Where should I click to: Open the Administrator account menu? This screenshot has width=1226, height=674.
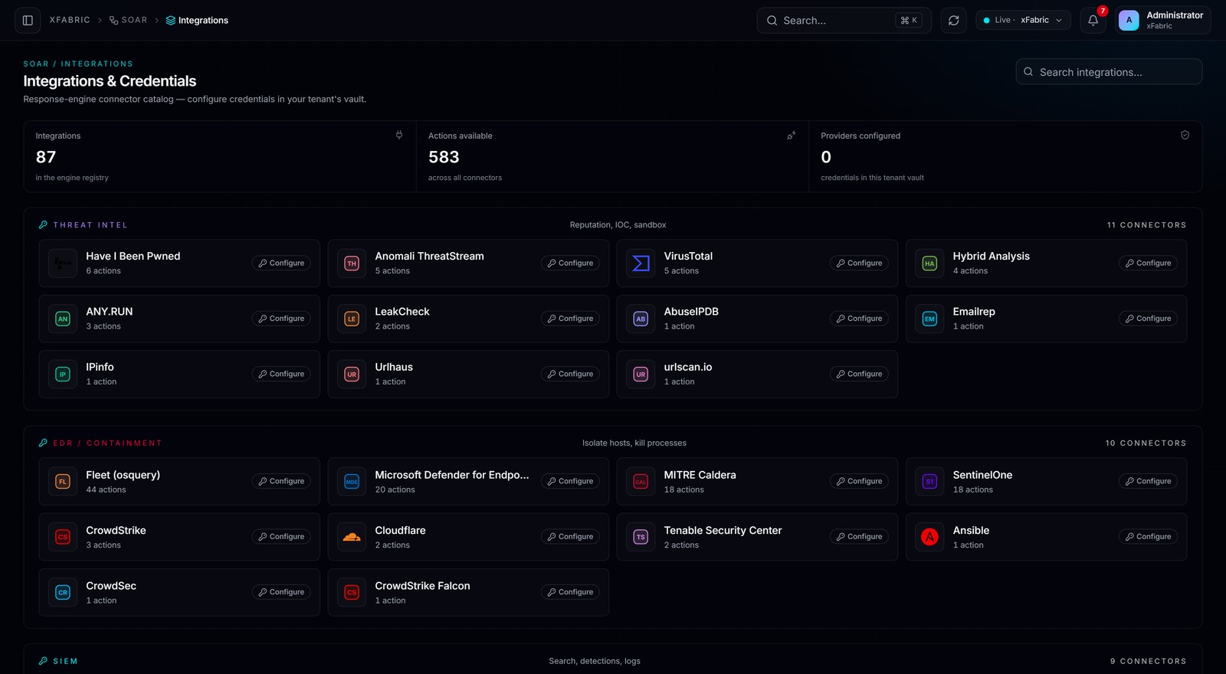pos(1163,21)
